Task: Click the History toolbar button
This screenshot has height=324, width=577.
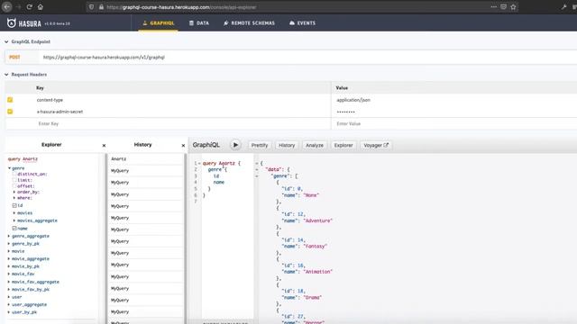Action: [x=287, y=146]
